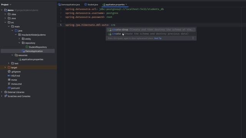Click the .gitignore file icon
246x138 pixels.
9,72
